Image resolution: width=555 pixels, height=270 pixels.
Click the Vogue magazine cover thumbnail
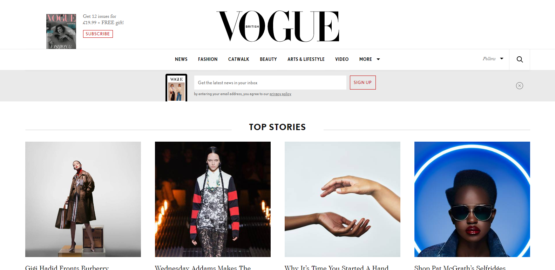[61, 31]
